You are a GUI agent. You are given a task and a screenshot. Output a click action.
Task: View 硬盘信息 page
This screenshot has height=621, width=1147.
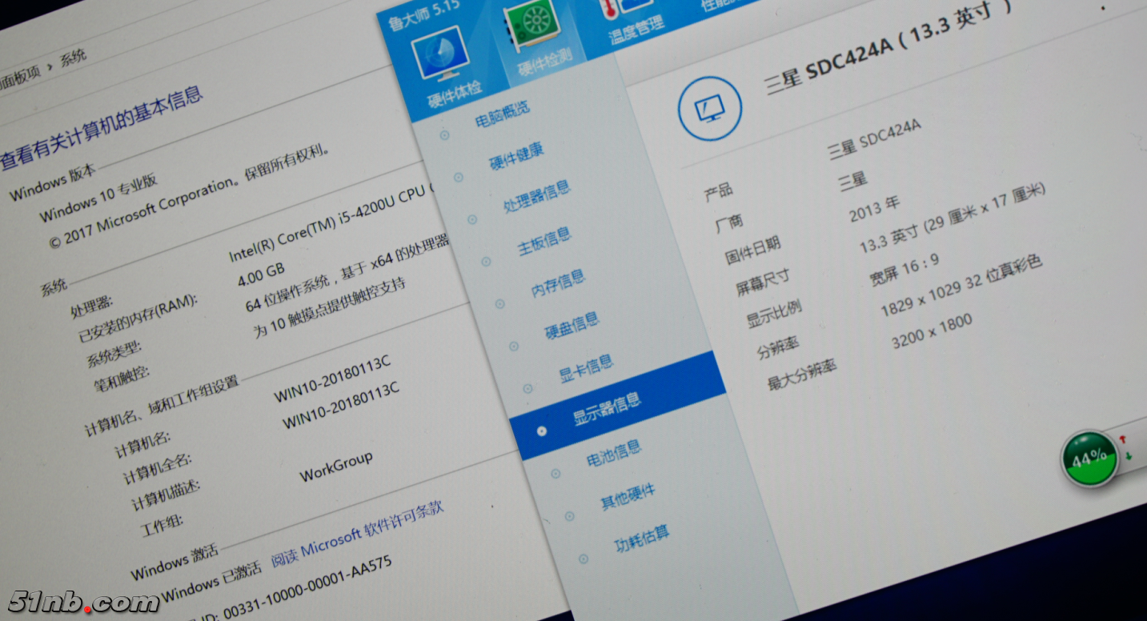click(x=571, y=324)
